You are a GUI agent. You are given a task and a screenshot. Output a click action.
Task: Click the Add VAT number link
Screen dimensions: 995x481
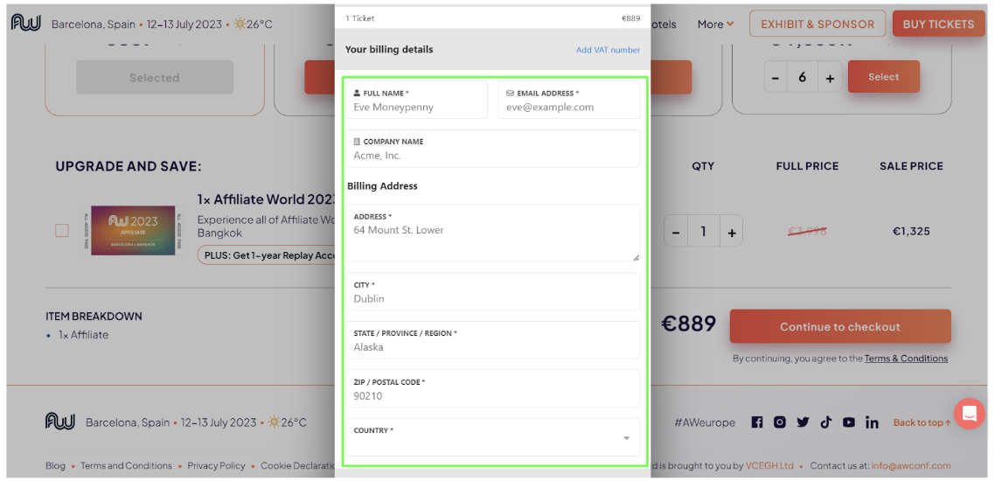tap(608, 50)
